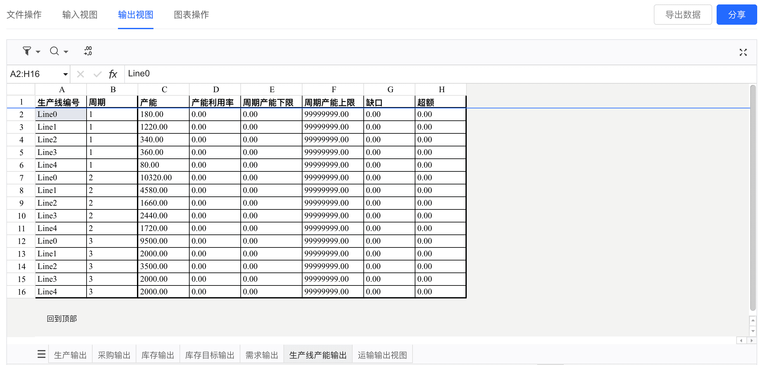Screen dimensions: 761x365
Task: Switch to the 需求输出 sheet tab
Action: (x=262, y=355)
